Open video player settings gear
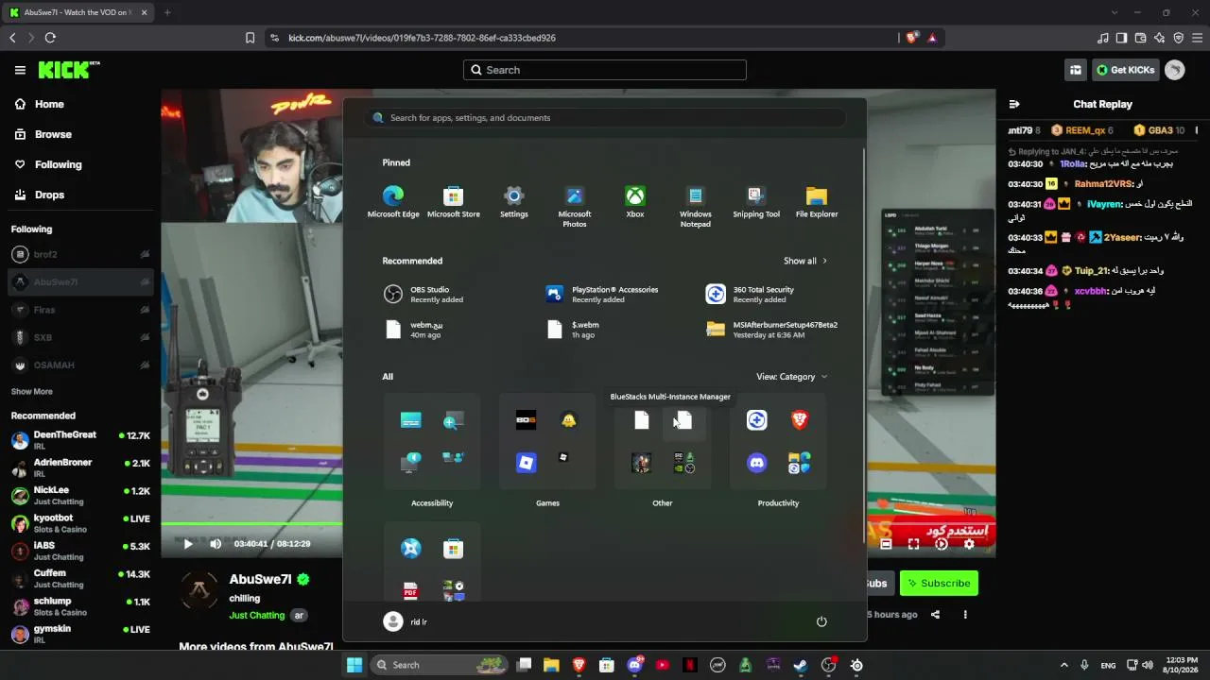The image size is (1210, 680). click(x=969, y=544)
